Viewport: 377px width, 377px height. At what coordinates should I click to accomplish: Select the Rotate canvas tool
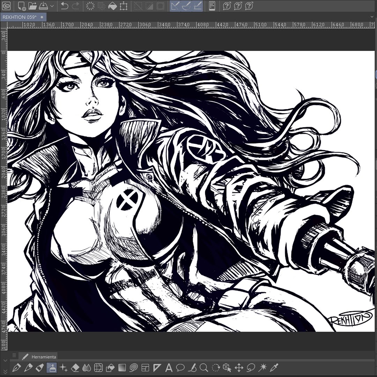pos(216,368)
